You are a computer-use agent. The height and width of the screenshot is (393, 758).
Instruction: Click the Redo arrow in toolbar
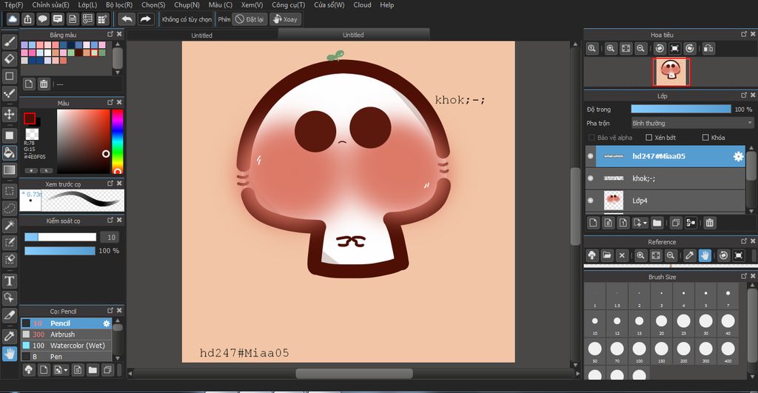pos(145,19)
